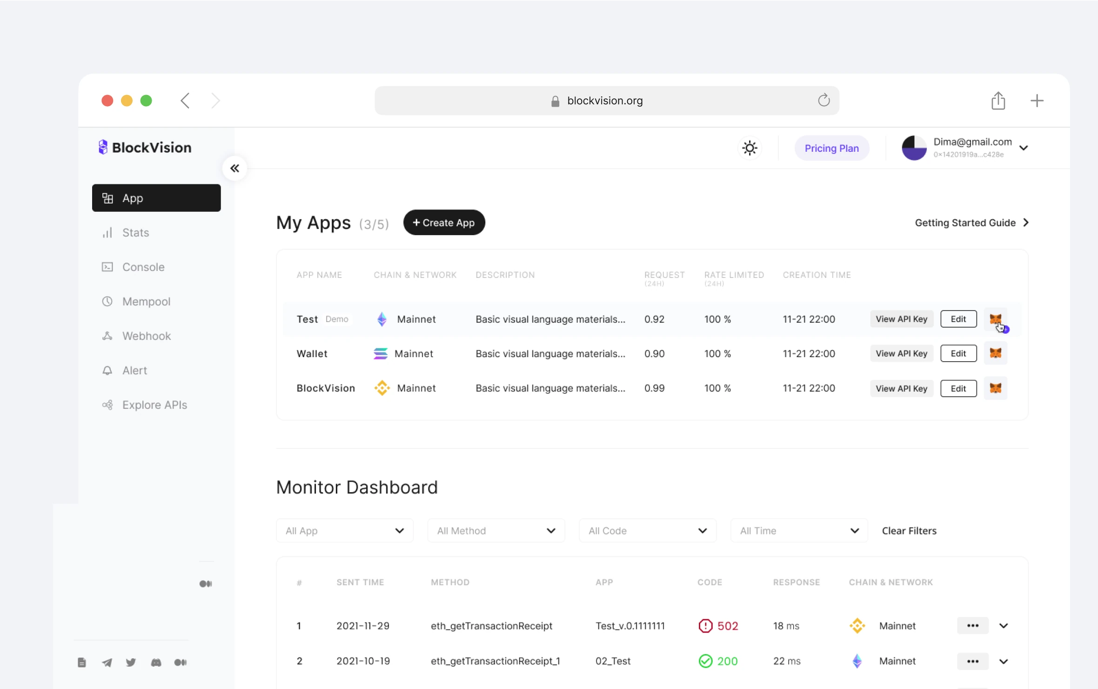
Task: Open the Telegram link in sidebar footer
Action: (107, 662)
